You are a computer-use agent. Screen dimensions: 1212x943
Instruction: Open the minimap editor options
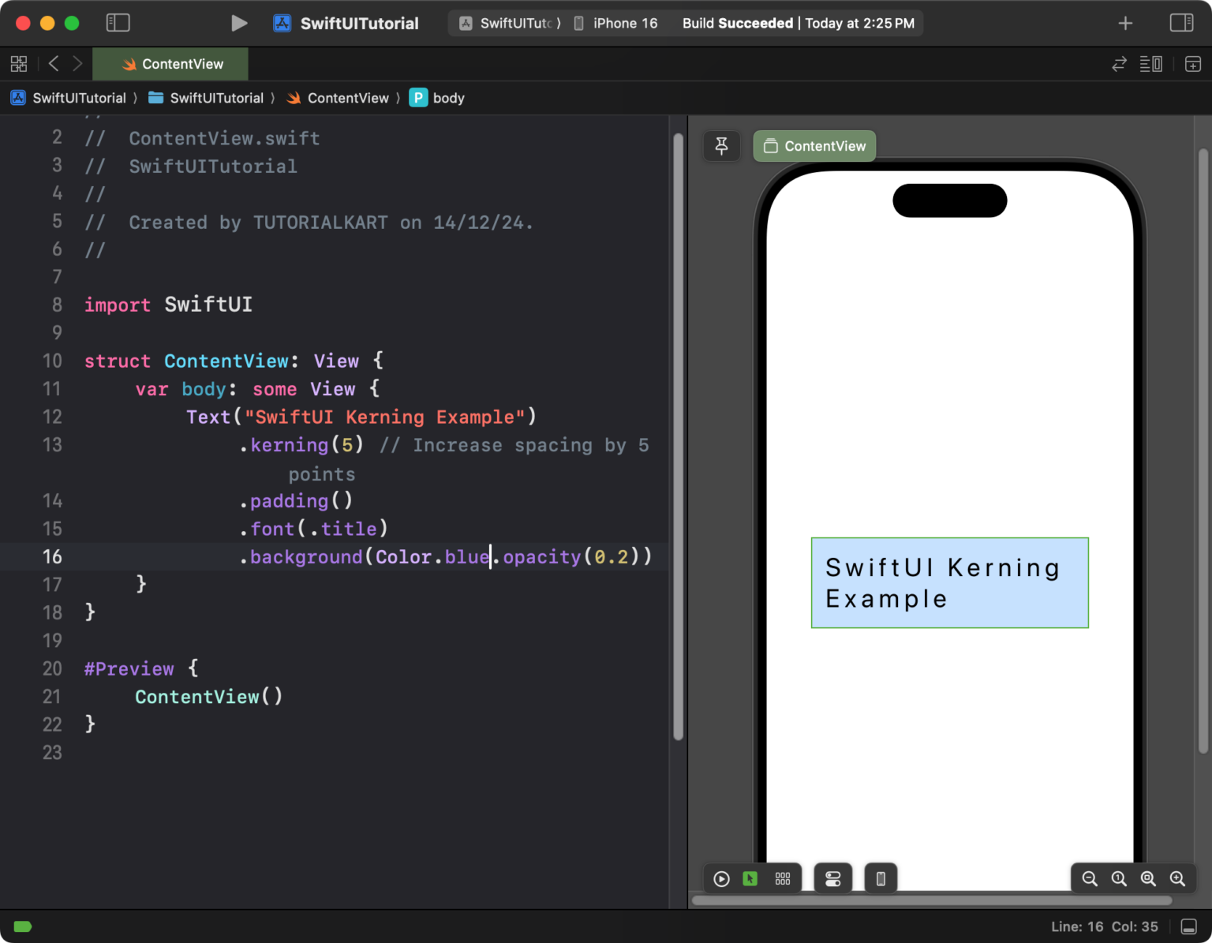[x=1151, y=63]
